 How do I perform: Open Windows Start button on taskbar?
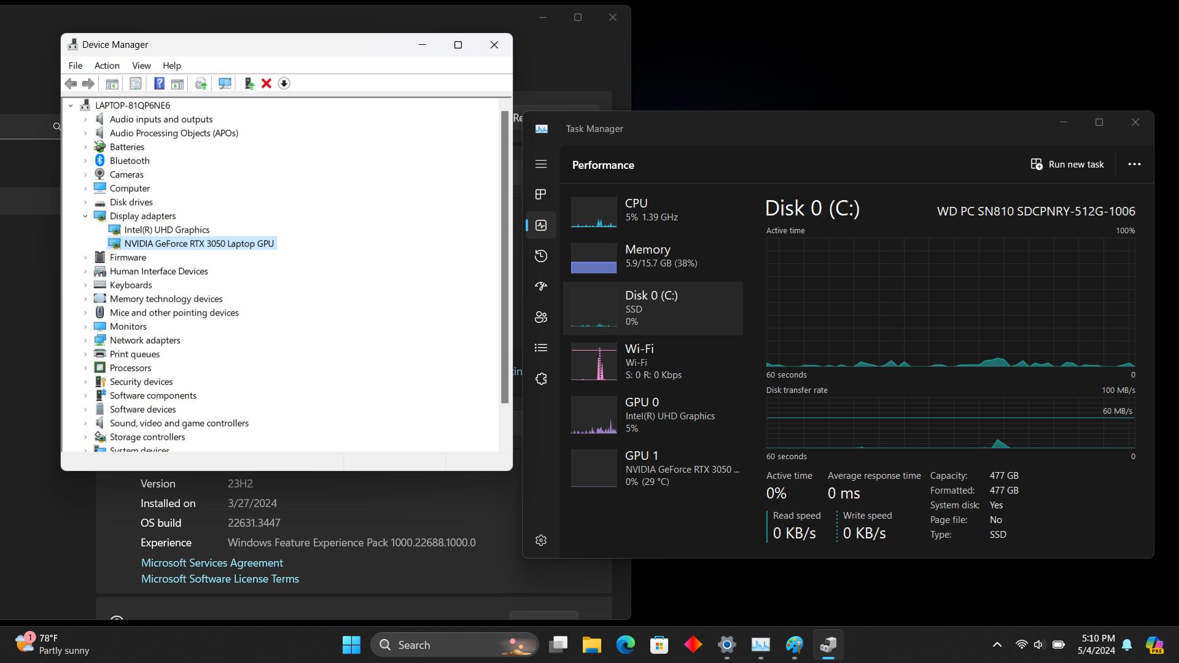351,645
